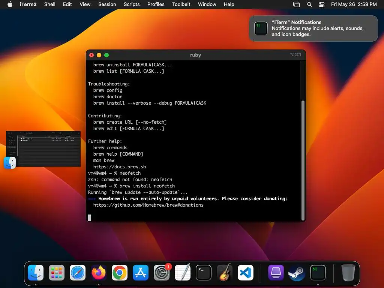Switch to the Finder window thumbnail

(43, 148)
